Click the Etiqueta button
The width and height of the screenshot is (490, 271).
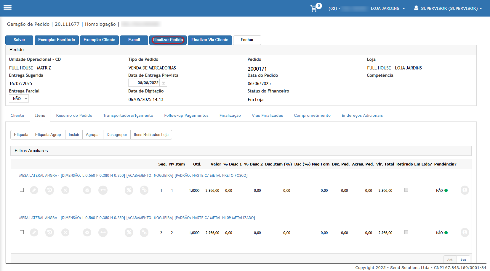coord(21,135)
